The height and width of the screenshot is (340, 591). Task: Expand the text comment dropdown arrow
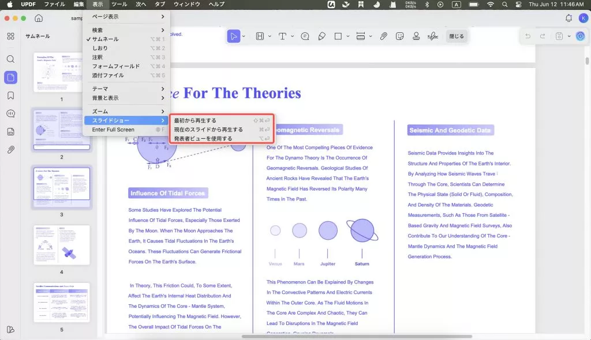292,36
